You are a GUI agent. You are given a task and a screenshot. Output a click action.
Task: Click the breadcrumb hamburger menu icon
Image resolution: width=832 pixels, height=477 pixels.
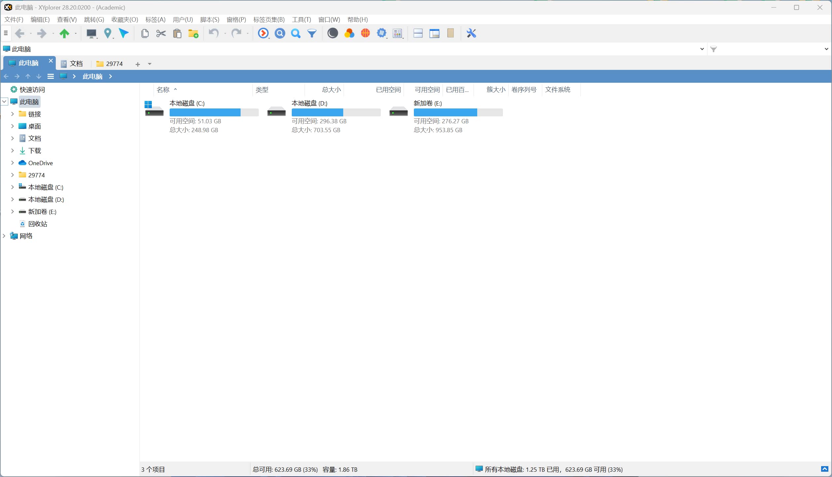(50, 76)
